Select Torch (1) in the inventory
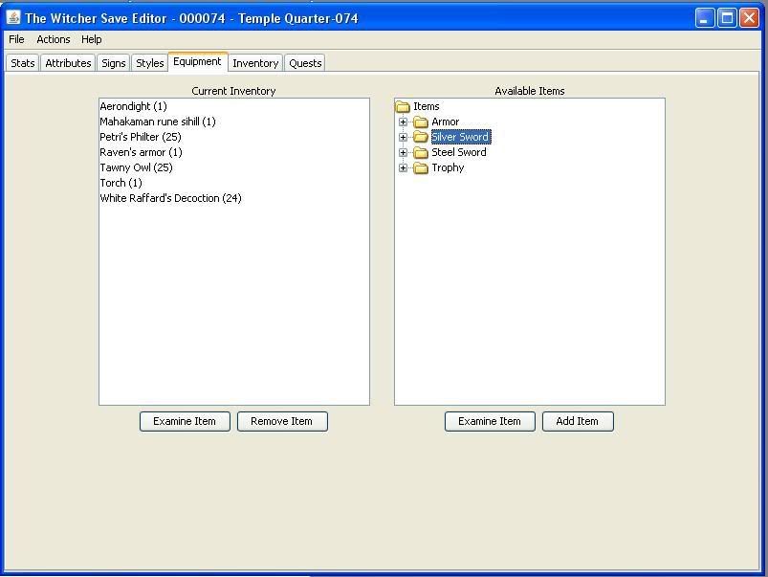This screenshot has height=577, width=768. 234,183
